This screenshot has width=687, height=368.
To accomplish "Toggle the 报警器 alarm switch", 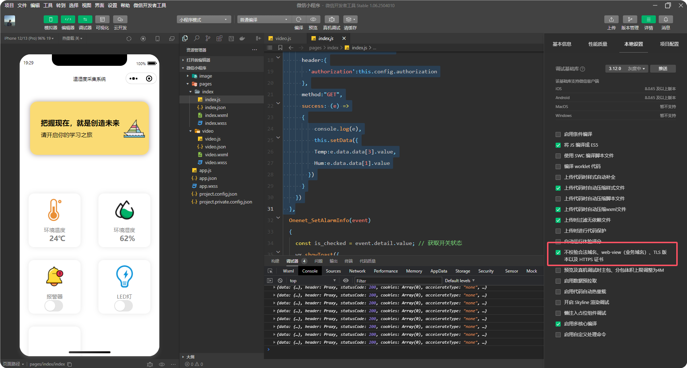I will tap(54, 306).
